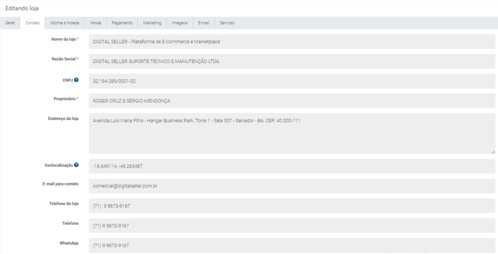Focus the Proprietário input field
Screen dimensions: 498x254
(x=292, y=101)
